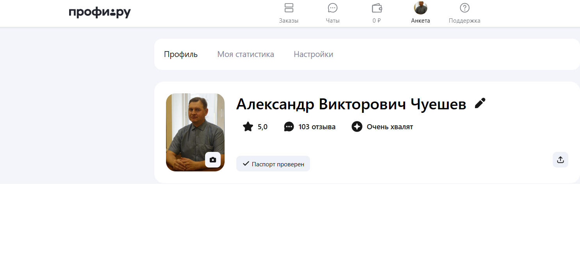Click the 5,0 rating value
This screenshot has width=580, height=253.
pos(262,127)
